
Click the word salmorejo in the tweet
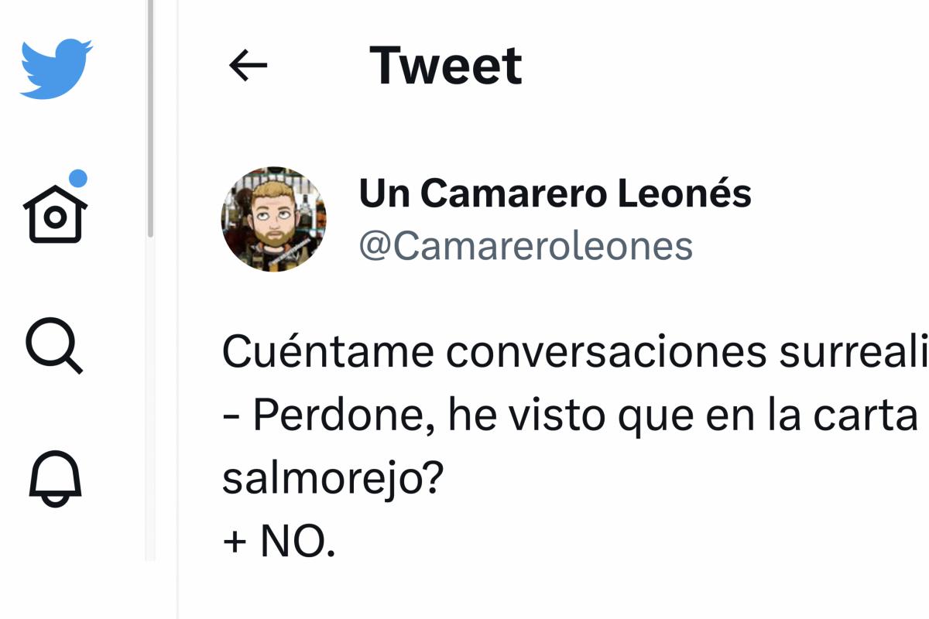click(x=332, y=480)
